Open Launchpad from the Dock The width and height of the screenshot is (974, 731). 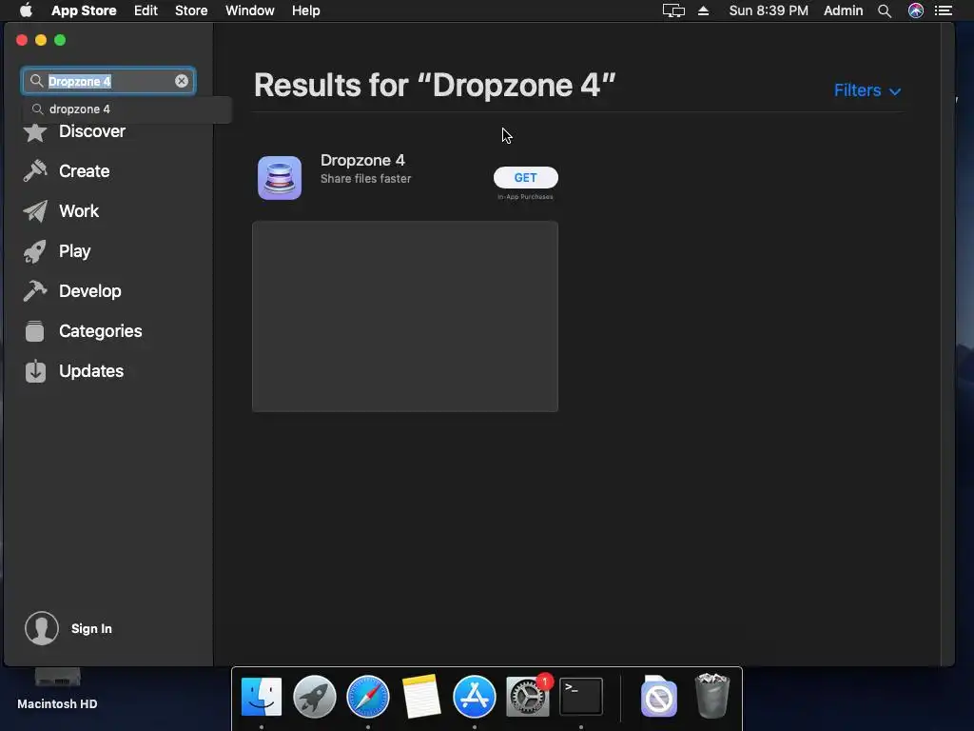pos(314,697)
